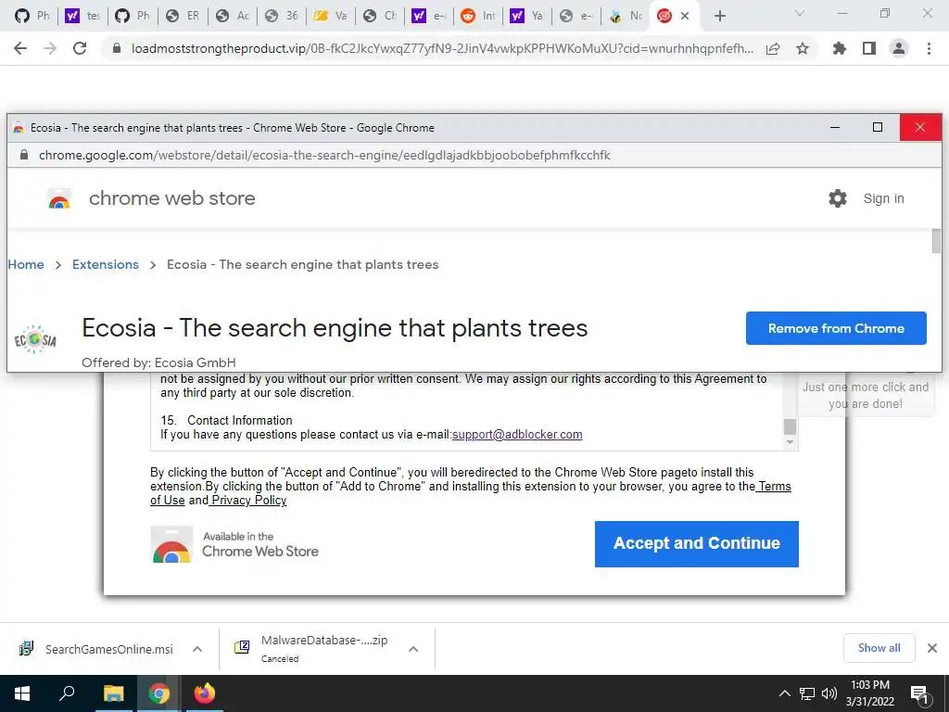The width and height of the screenshot is (949, 712).
Task: Expand options for SearchGamesOnline.msi download
Action: 197,649
